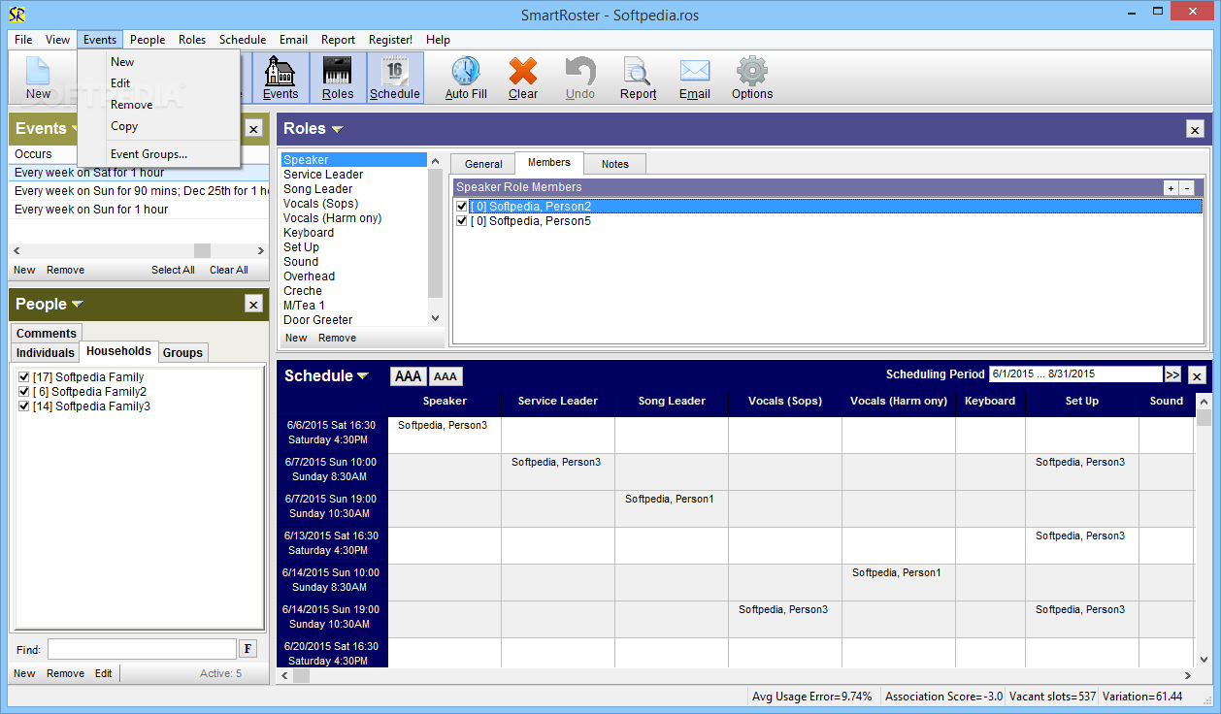Click Remove at bottom of Events panel

pyautogui.click(x=65, y=270)
